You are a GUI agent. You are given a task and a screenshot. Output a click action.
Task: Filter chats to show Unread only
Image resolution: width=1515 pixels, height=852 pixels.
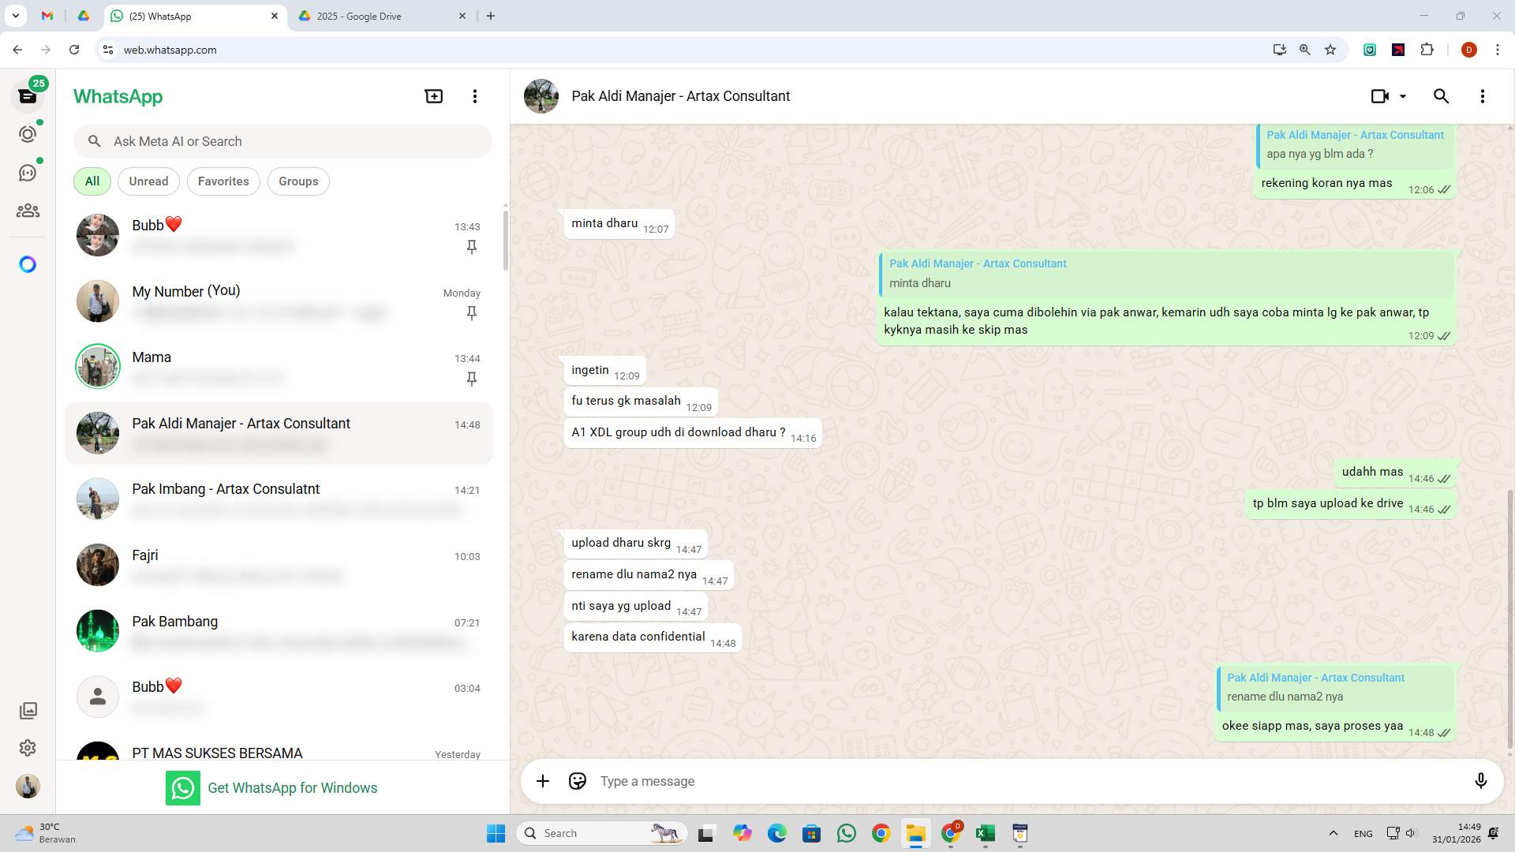point(148,181)
